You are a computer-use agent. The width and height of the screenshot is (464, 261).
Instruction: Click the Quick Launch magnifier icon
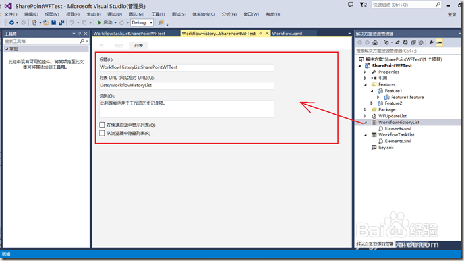[438, 5]
